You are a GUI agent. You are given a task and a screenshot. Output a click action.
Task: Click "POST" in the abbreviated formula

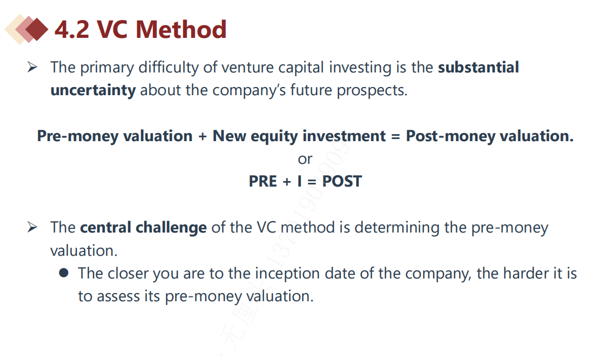click(x=342, y=181)
